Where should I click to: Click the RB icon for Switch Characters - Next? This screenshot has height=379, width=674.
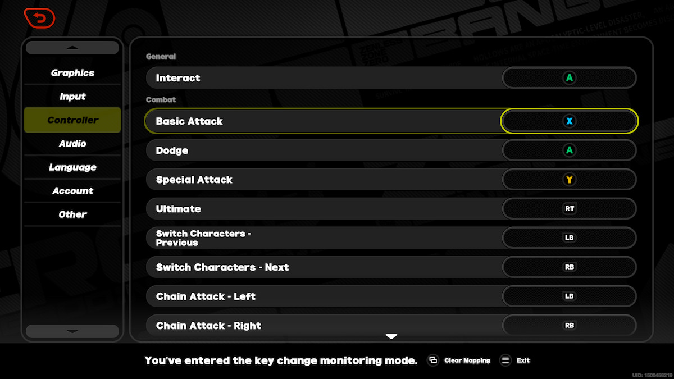pos(569,267)
